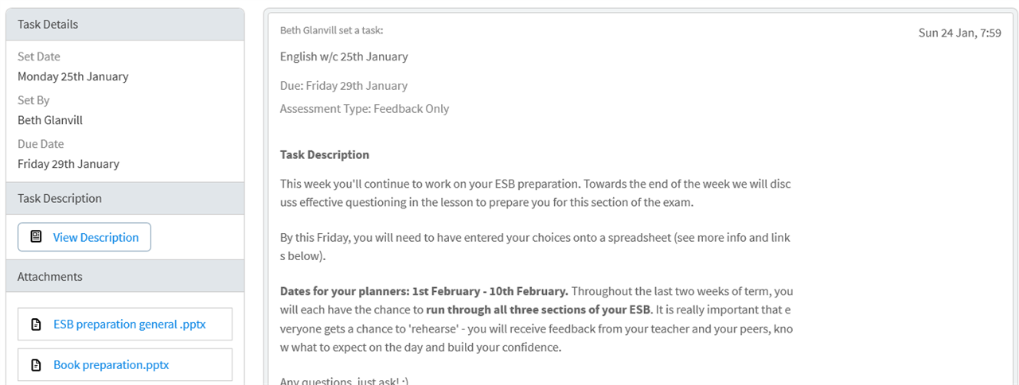
Task: Click the document icon on View Description
Action: pos(36,237)
